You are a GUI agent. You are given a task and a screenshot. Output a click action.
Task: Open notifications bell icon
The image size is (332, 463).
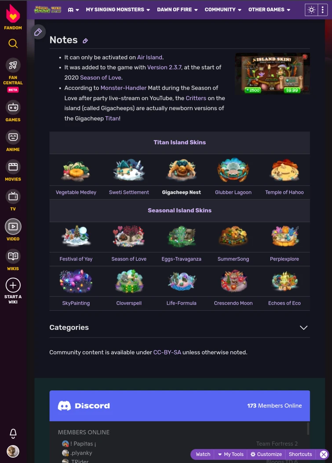tap(13, 433)
